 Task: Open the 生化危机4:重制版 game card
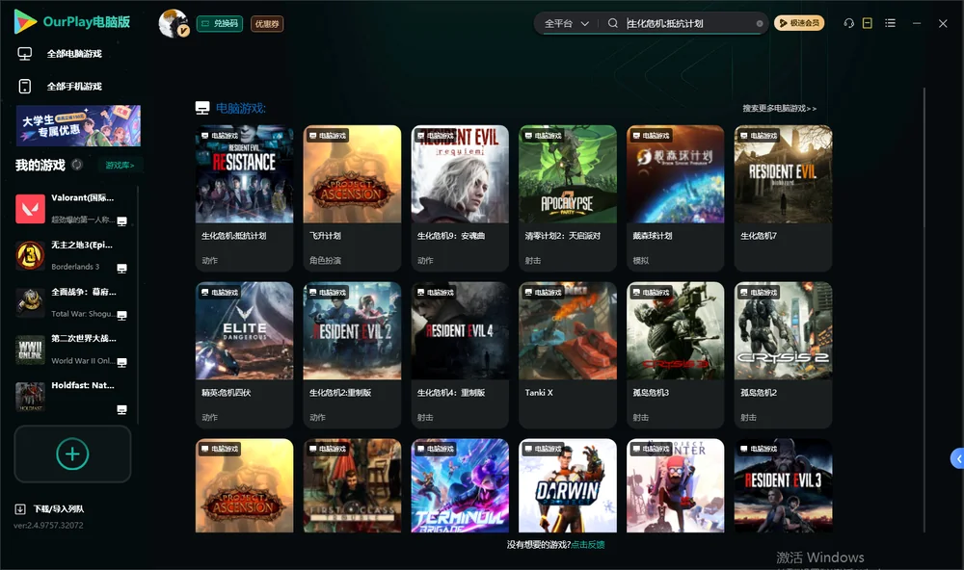point(460,355)
